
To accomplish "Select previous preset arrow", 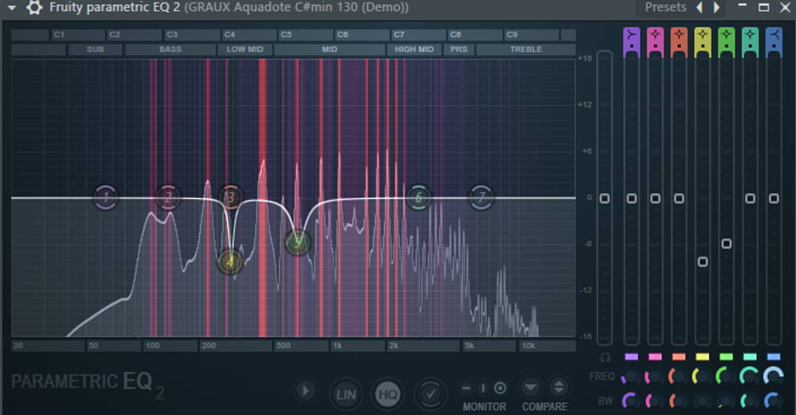I will [700, 7].
